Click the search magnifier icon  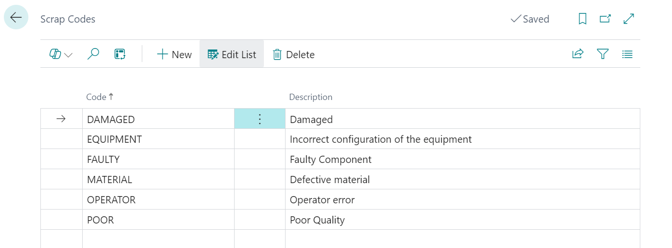pos(93,54)
